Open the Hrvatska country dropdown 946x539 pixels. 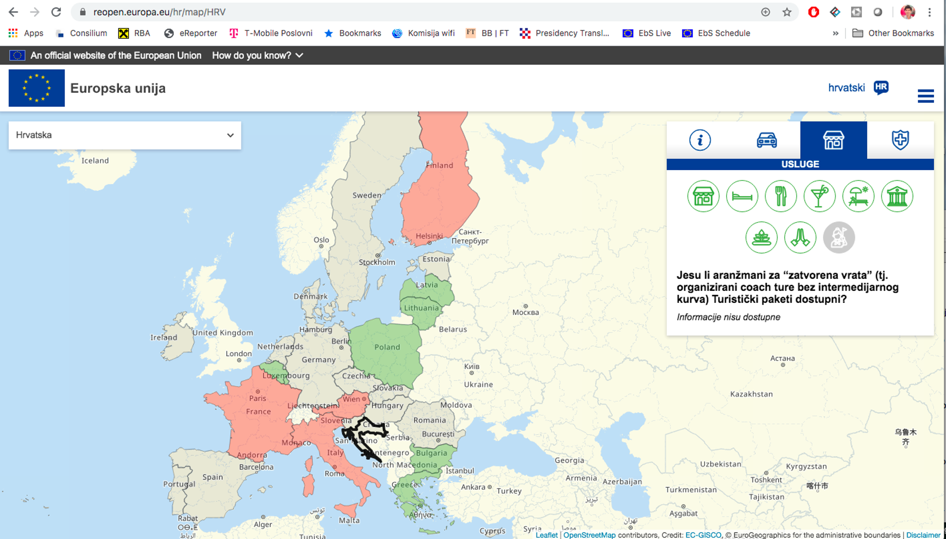click(x=124, y=135)
